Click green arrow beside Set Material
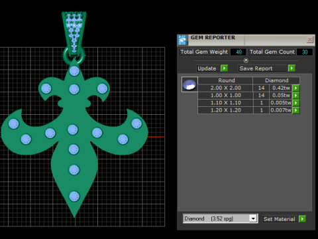Viewport: 318px width, 239px height. 302,219
